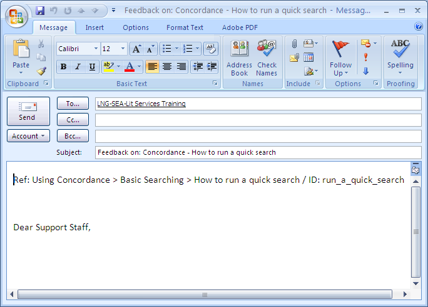Switch to the Adobe PDF tab
Image resolution: width=428 pixels, height=307 pixels.
tap(240, 27)
